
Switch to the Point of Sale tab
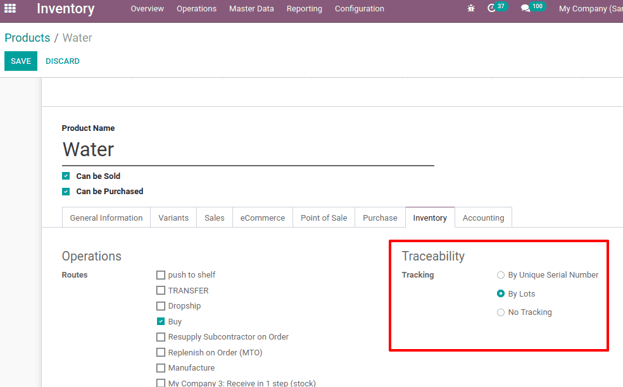tap(324, 218)
